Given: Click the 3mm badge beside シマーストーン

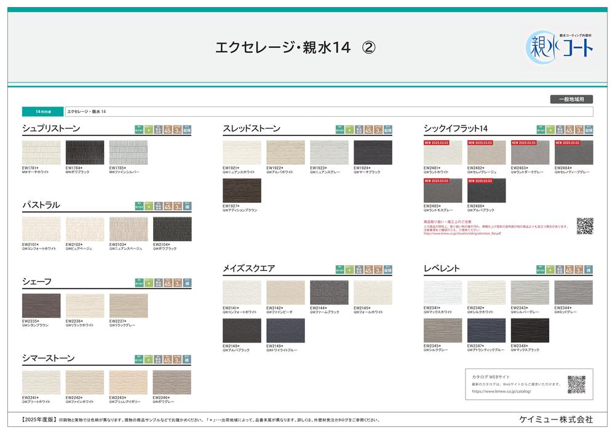Looking at the screenshot, I should click(178, 359).
